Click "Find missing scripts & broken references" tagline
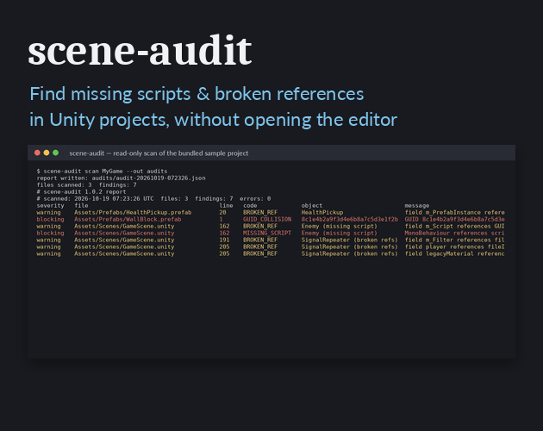 197,94
